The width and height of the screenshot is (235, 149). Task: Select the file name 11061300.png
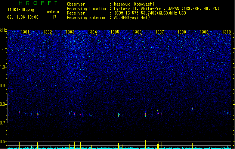(21, 10)
